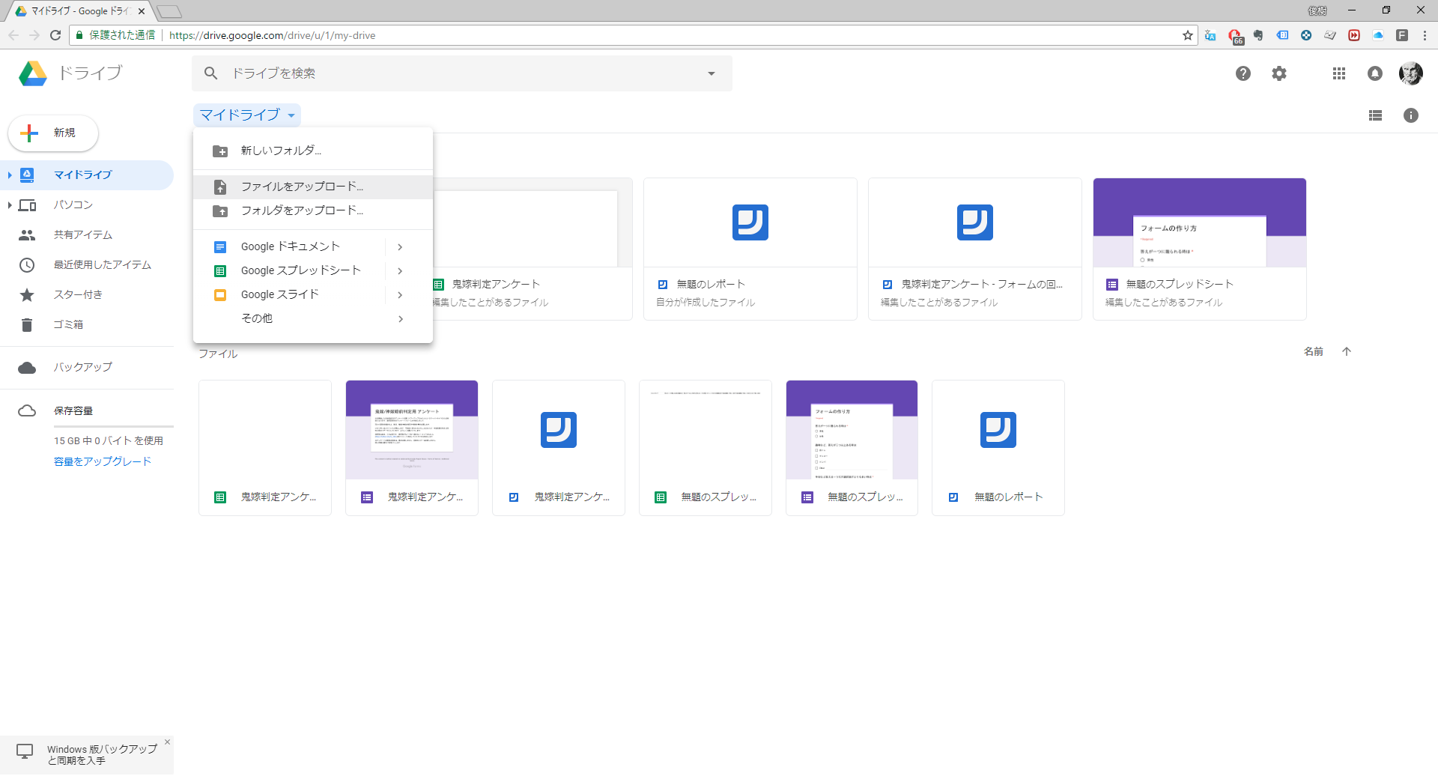Image resolution: width=1438 pixels, height=779 pixels.
Task: Open the settings gear menu
Action: tap(1279, 73)
